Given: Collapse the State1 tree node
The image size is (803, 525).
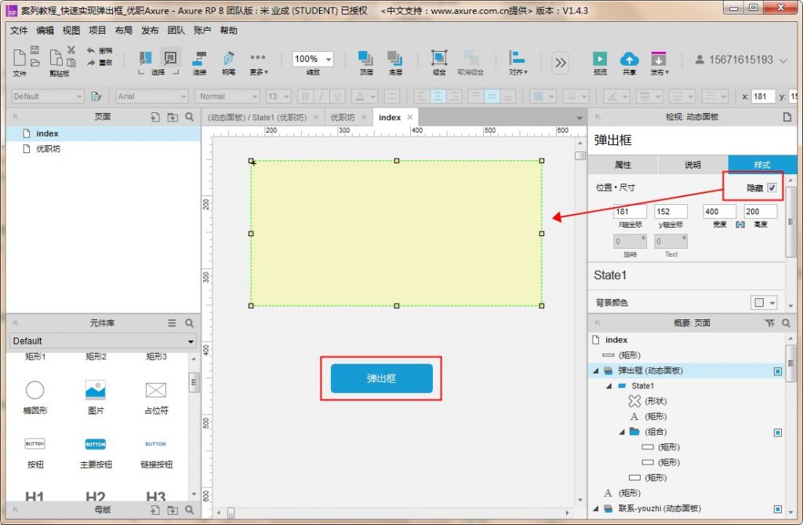Looking at the screenshot, I should 608,386.
